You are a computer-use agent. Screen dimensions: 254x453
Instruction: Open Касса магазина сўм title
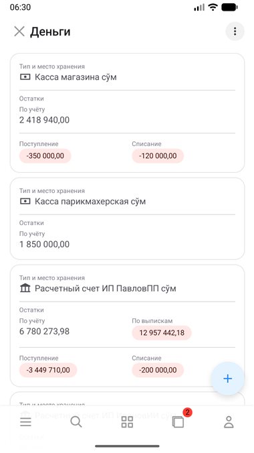click(76, 77)
